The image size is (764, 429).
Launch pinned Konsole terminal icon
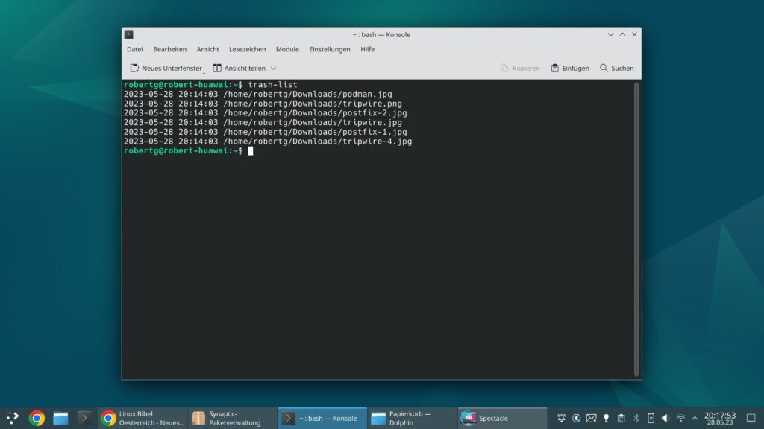click(x=84, y=418)
